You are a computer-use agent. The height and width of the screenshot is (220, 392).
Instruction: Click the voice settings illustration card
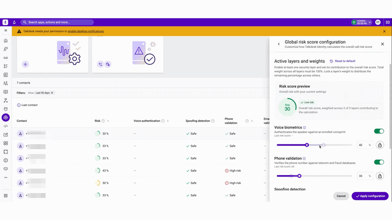[52, 55]
